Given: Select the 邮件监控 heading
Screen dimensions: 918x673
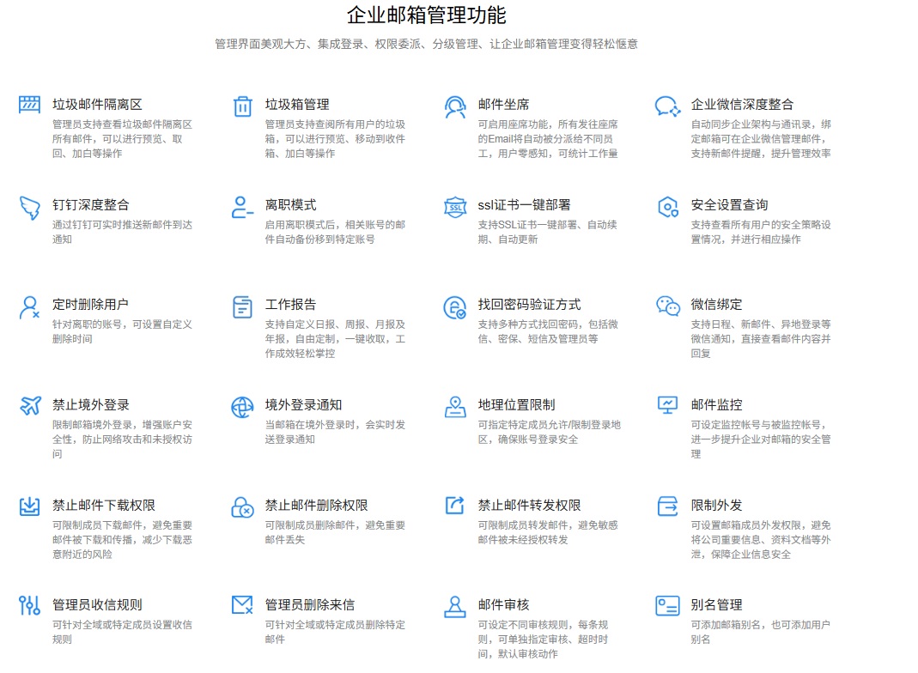Looking at the screenshot, I should pyautogui.click(x=716, y=405).
